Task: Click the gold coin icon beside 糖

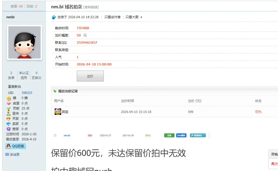Action: (9, 98)
